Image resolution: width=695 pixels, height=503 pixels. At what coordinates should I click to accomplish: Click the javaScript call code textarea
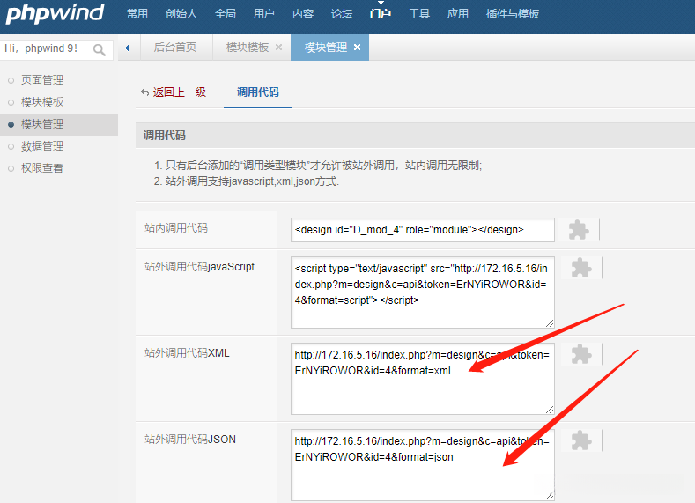coord(423,292)
